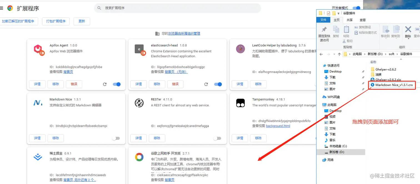Switch to the 主页 ribbon tab

tap(336, 20)
